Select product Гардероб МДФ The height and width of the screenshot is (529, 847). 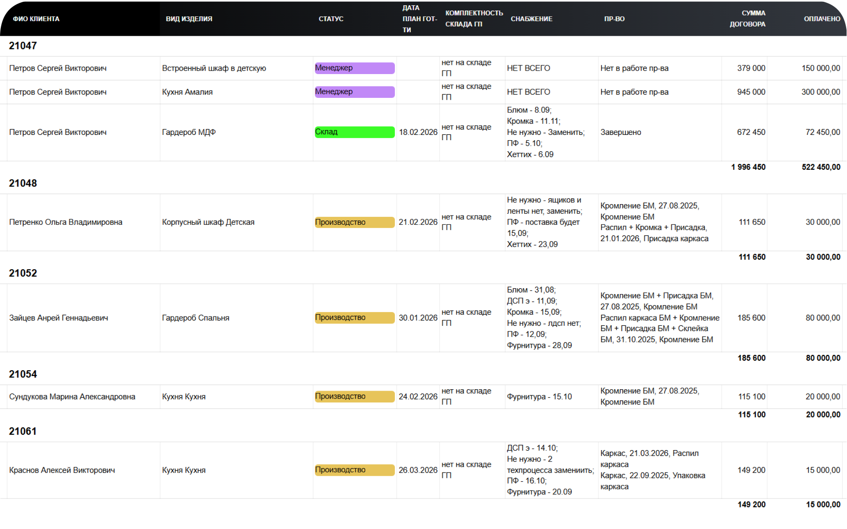click(x=189, y=132)
